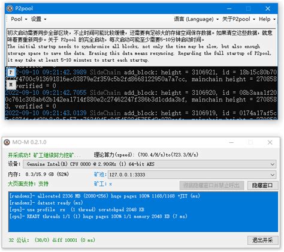Click the MO-M window app icon
Viewport: 284px width, 252px height.
click(7, 142)
